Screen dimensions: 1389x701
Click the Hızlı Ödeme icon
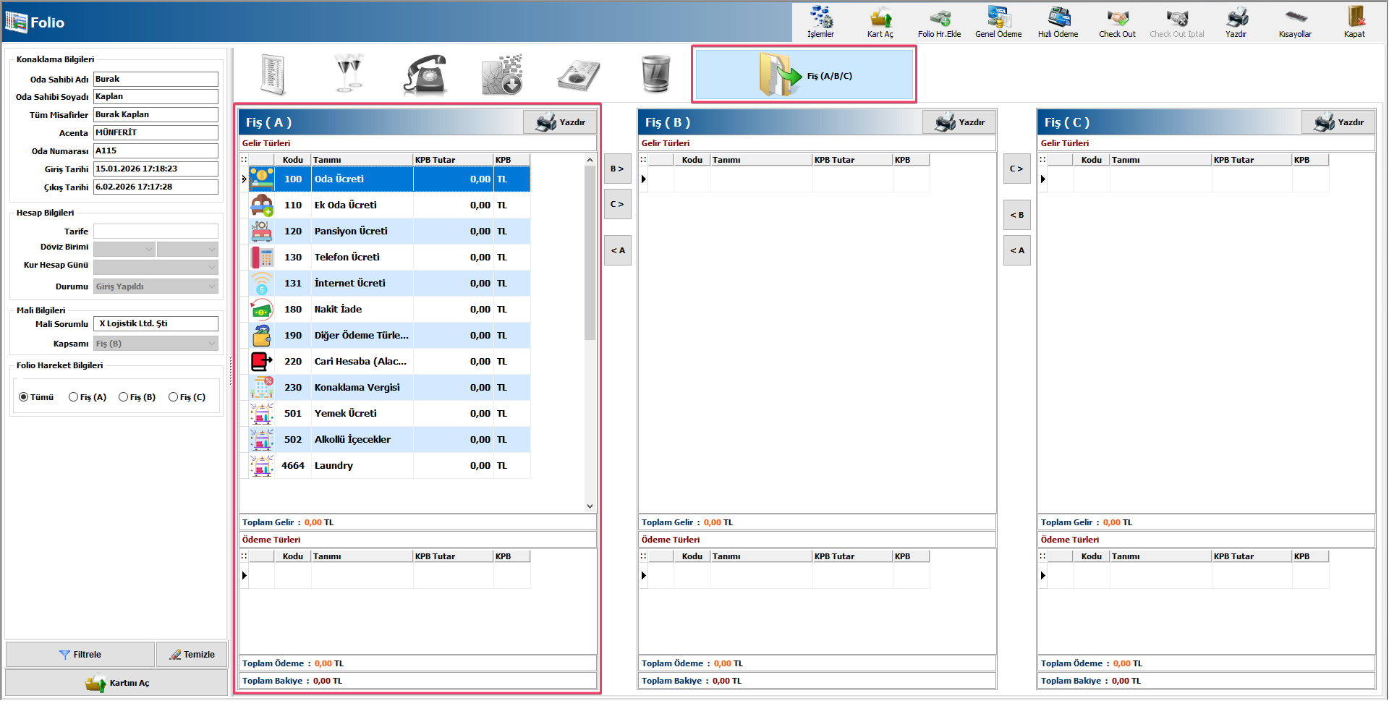[1058, 22]
